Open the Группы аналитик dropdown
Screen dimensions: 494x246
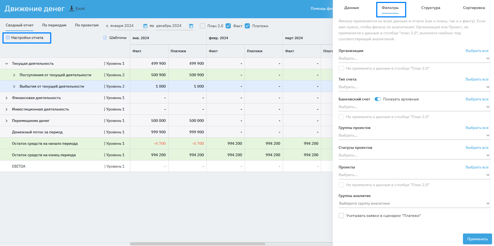point(414,204)
